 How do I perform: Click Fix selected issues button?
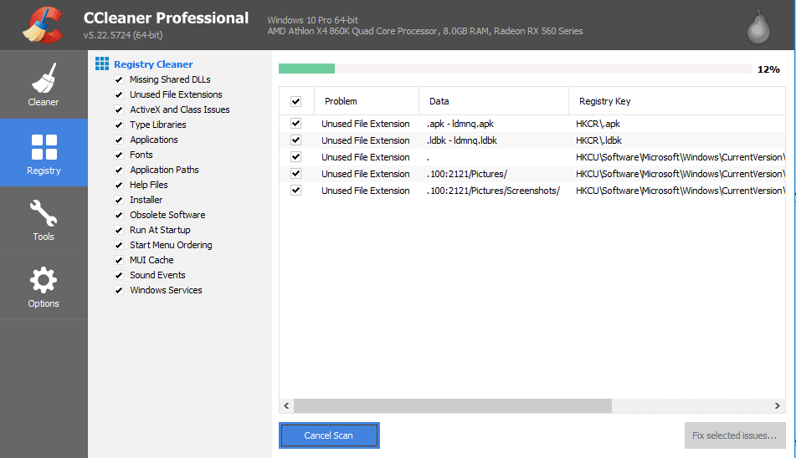pyautogui.click(x=735, y=435)
